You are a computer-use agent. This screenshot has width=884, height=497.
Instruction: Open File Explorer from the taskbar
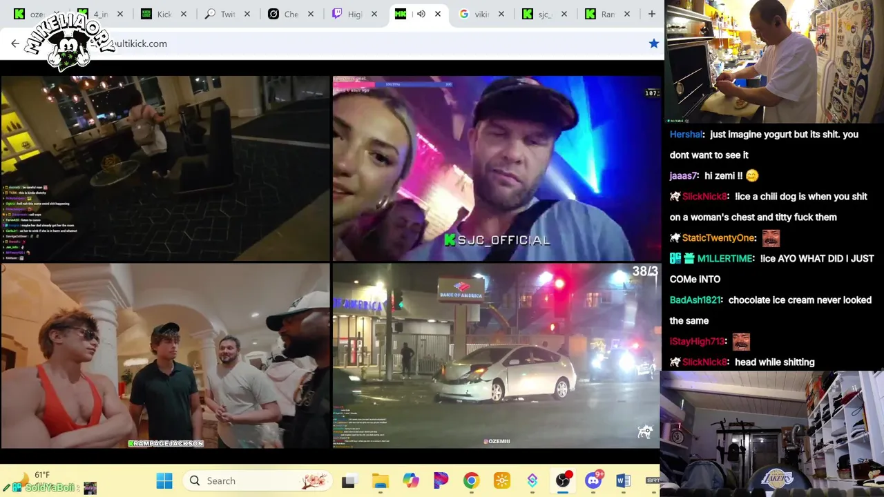click(x=380, y=481)
